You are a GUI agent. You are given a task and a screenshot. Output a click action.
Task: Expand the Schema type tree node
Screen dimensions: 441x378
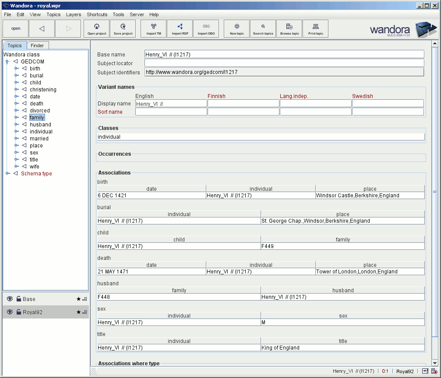click(7, 174)
